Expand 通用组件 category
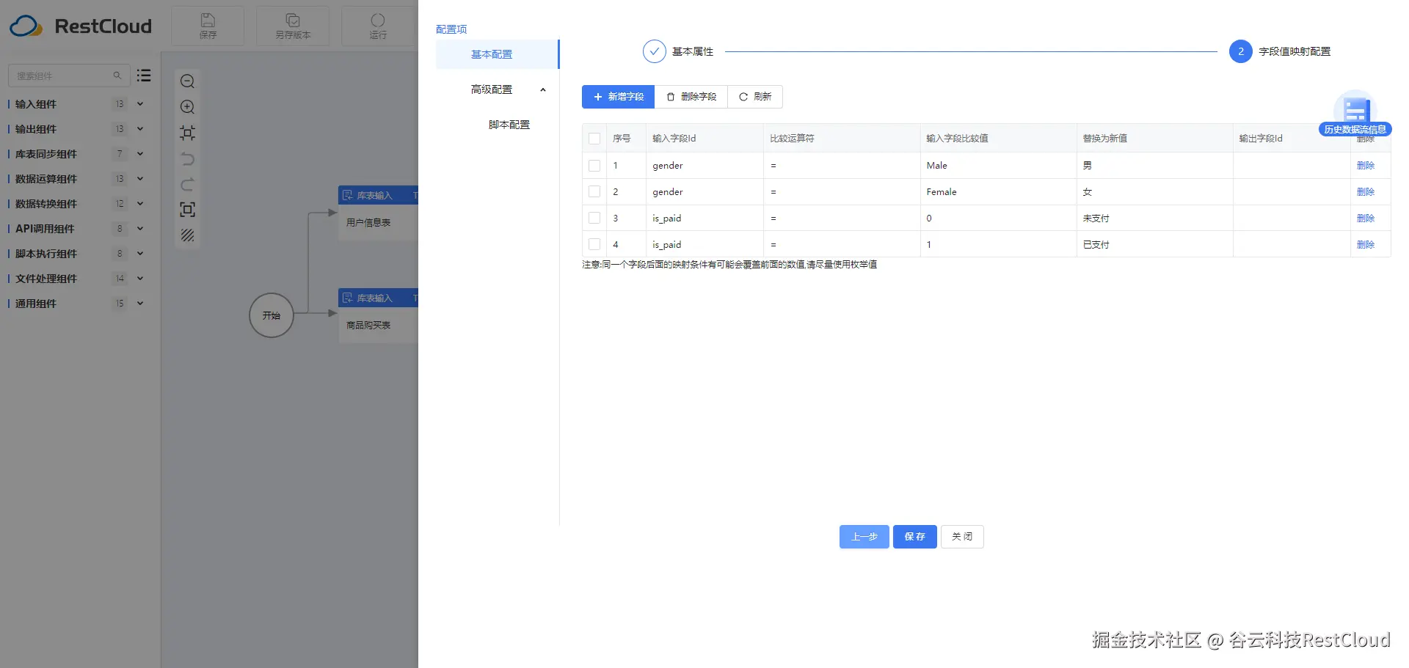This screenshot has height=668, width=1409. click(140, 304)
